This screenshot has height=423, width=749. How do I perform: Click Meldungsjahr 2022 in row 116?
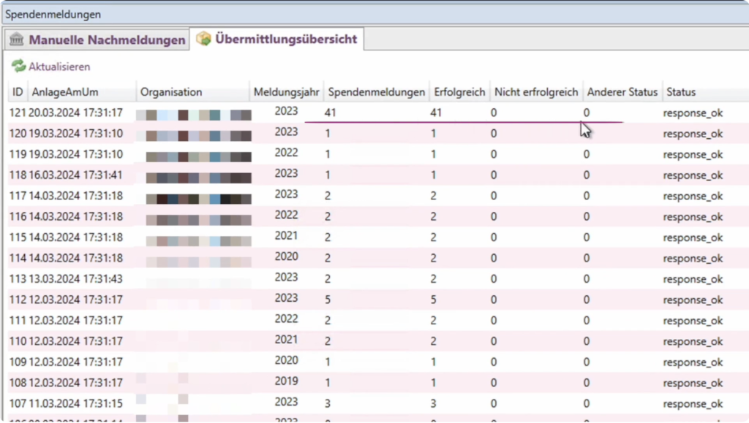(x=286, y=215)
